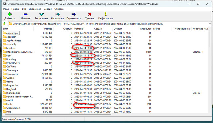This screenshot has width=213, height=123.
Task: Expand the address path dropdown arrow
Action: coord(210,24)
